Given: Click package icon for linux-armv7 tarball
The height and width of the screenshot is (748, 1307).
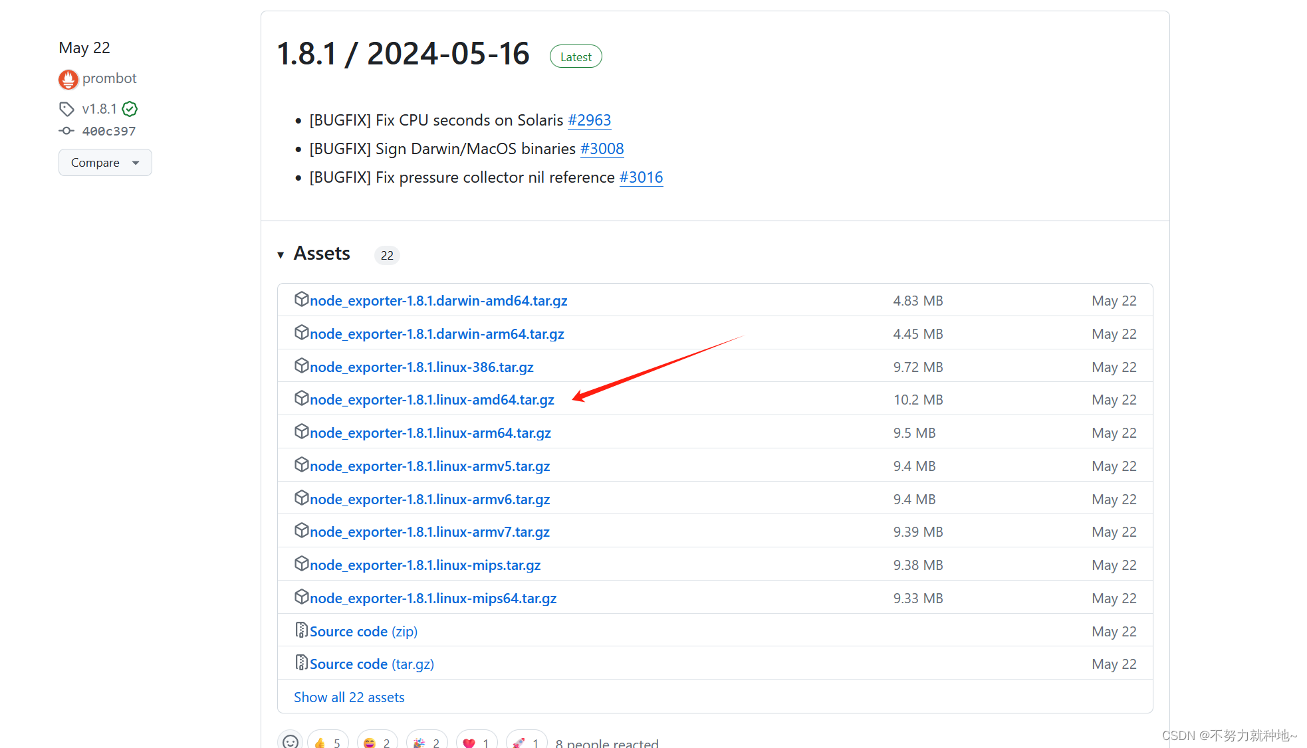Looking at the screenshot, I should pos(301,531).
